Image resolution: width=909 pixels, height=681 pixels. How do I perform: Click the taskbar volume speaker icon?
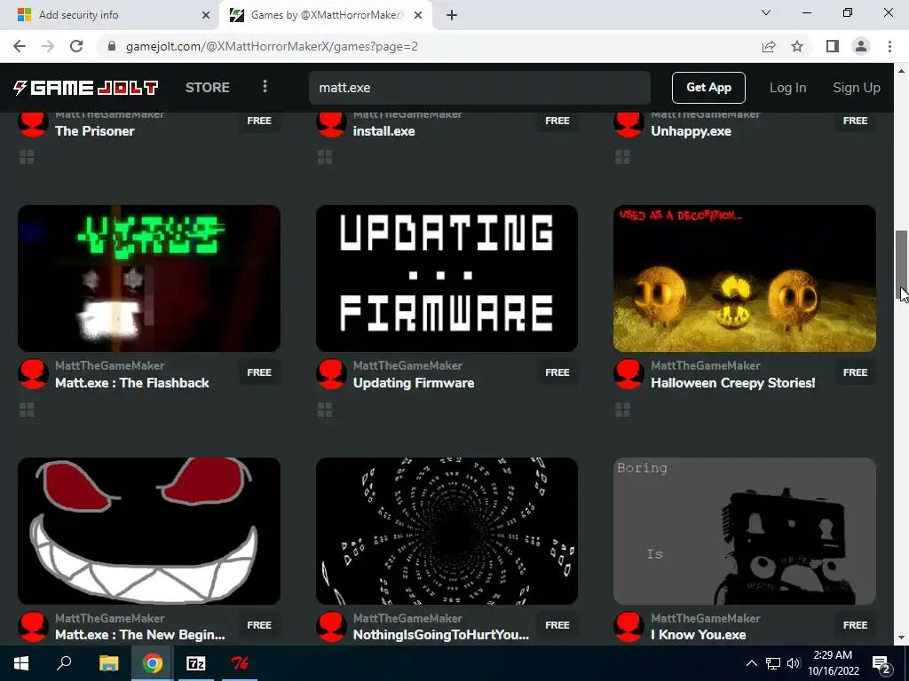point(793,663)
